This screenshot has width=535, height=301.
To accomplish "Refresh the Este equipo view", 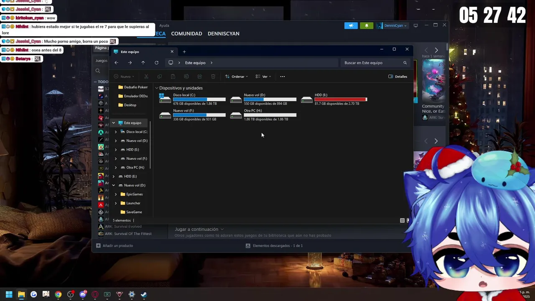I will point(156,63).
